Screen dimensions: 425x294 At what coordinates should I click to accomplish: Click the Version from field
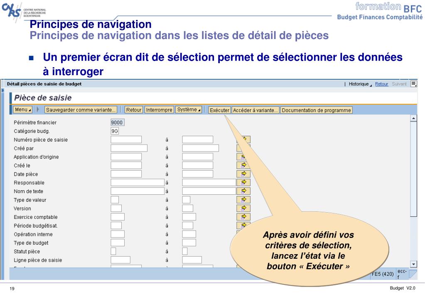tap(116, 208)
